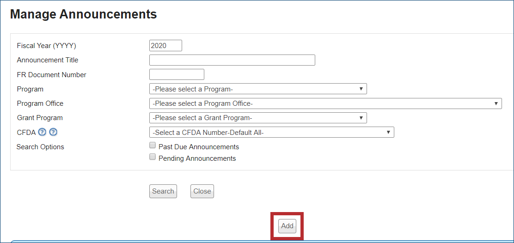Viewport: 514px width, 243px height.
Task: Click the second CFDA help icon
Action: (53, 132)
